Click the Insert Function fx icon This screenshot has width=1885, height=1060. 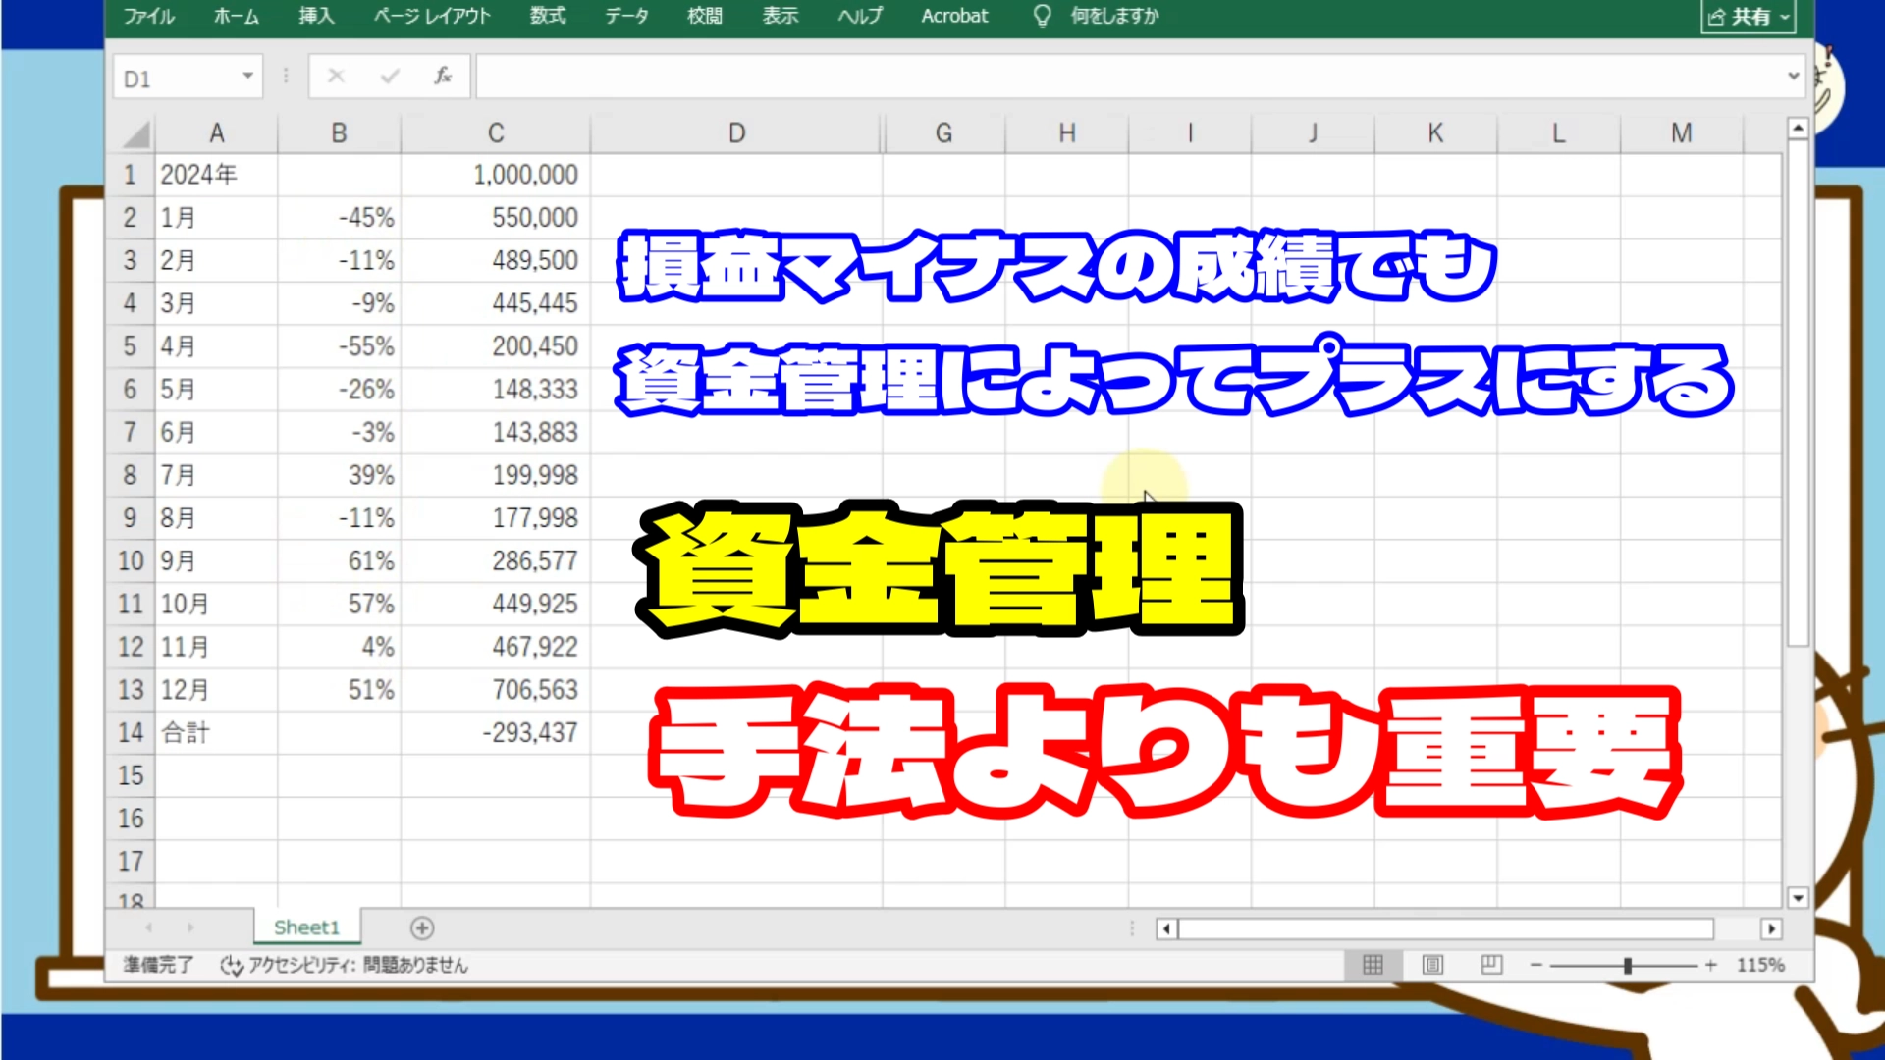(x=443, y=76)
